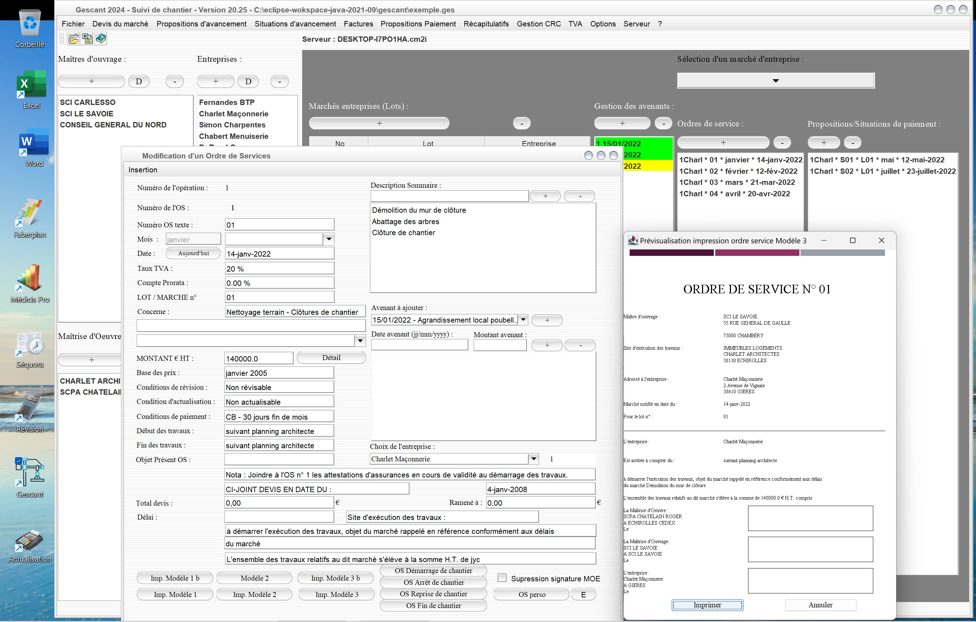Image resolution: width=976 pixels, height=622 pixels.
Task: Open the Mois dropdown arrow
Action: 329,239
